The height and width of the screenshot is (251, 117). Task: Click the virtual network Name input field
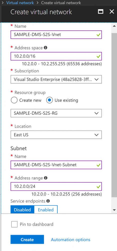coord(56,34)
